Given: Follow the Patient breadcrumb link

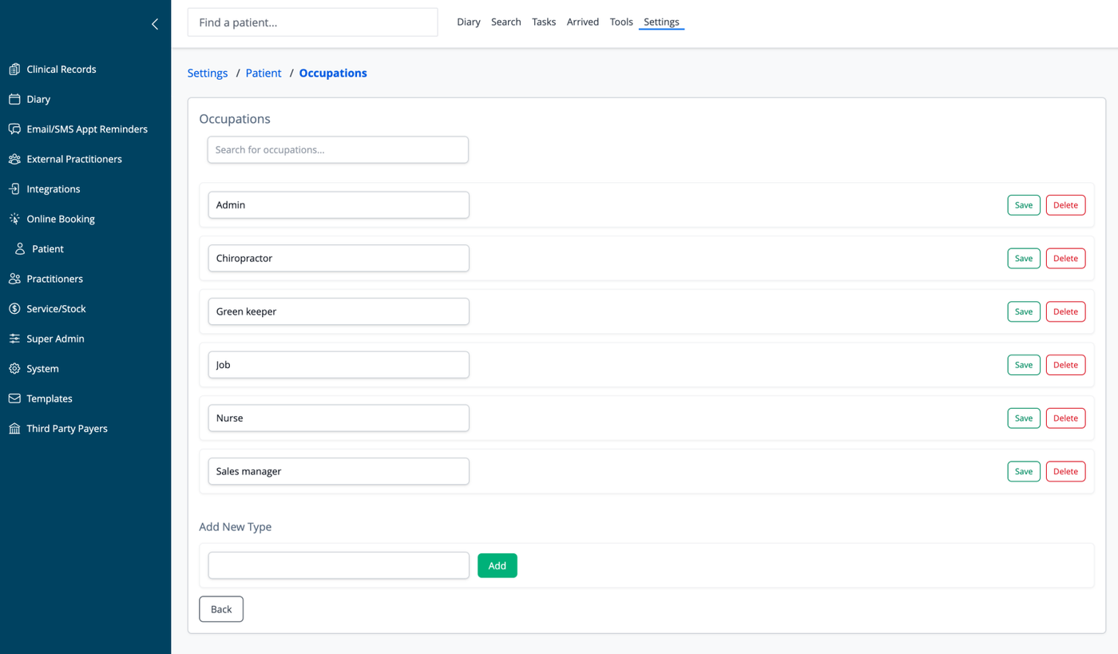Looking at the screenshot, I should click(x=264, y=73).
